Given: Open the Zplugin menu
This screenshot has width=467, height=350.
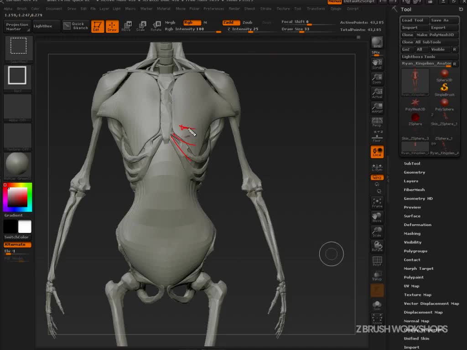Looking at the screenshot, I should coord(336,9).
